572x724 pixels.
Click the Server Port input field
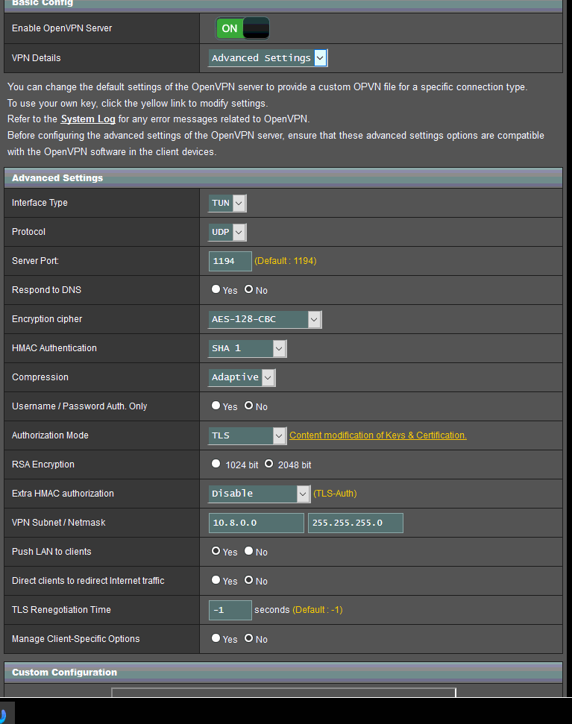pos(230,261)
